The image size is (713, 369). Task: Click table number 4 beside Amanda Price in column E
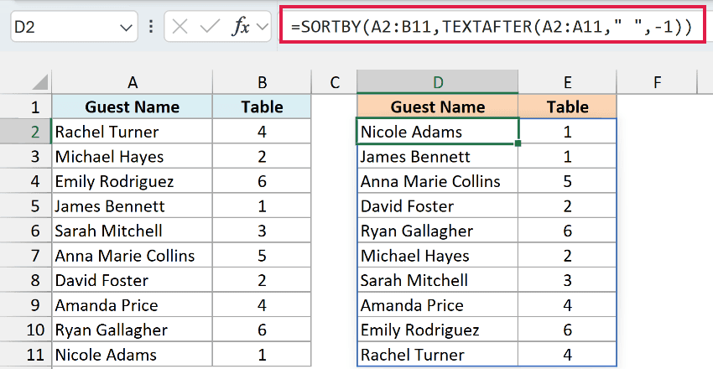(568, 305)
